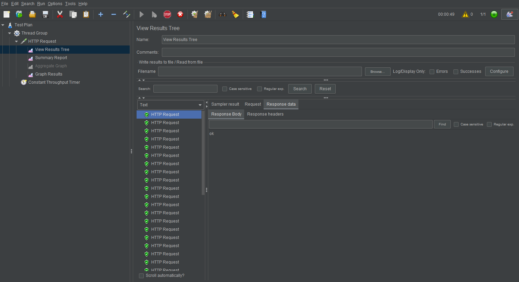Clear results with the Clear icon
The height and width of the screenshot is (282, 519).
pos(195,14)
